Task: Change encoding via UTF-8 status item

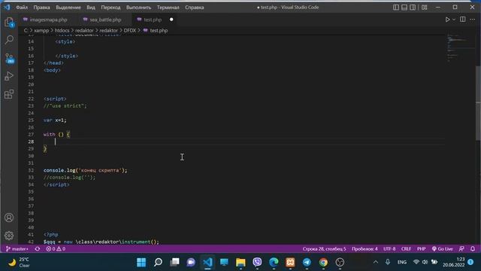Action: pyautogui.click(x=389, y=249)
